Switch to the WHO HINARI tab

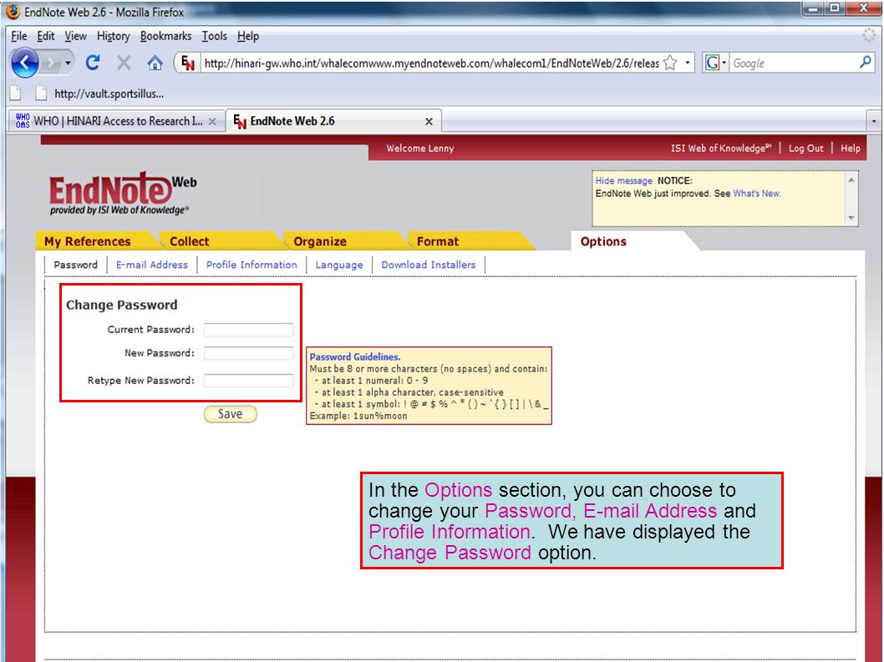[x=117, y=121]
